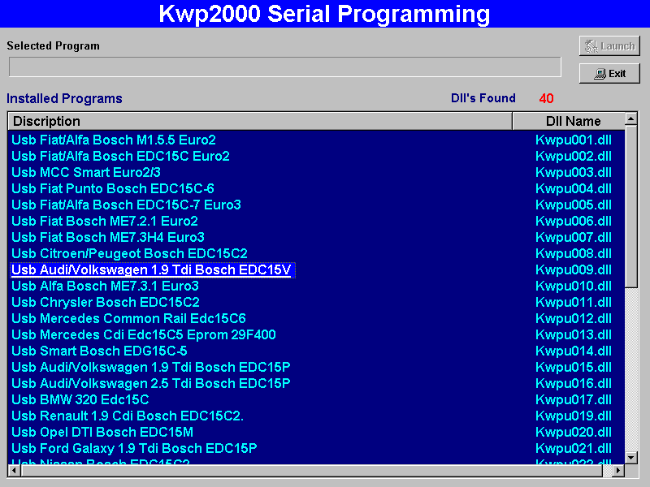Select Usb Fiat Bosch ME7.3H4 Euro3
650x487 pixels.
(x=108, y=237)
